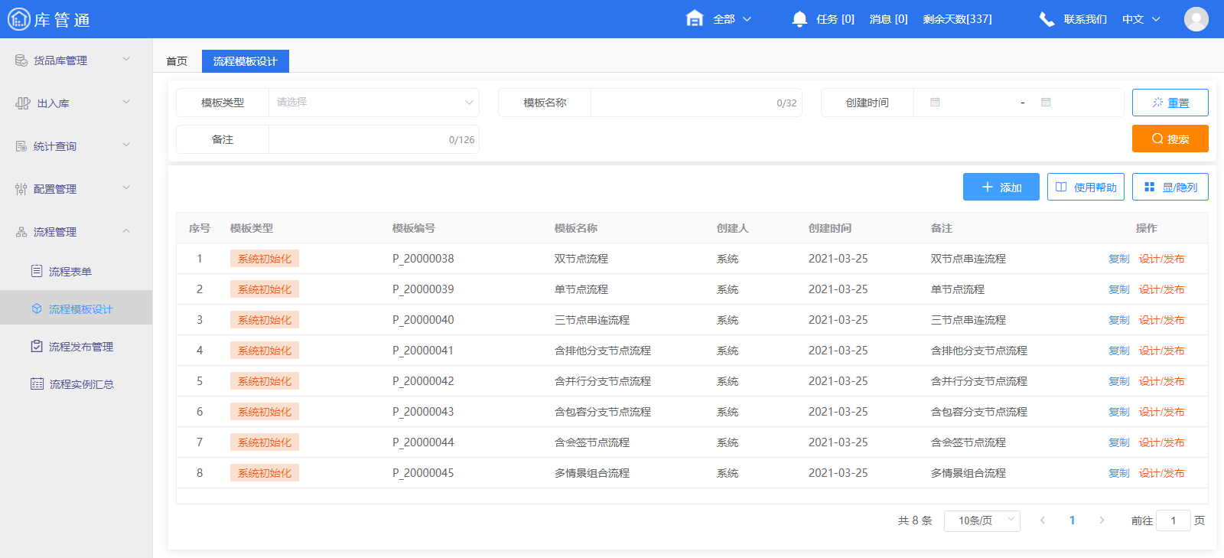
Task: Click the 创建时间 column header
Action: (x=830, y=228)
